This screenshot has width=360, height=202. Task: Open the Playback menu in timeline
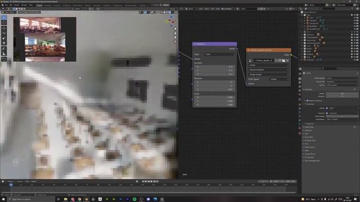coord(11,181)
